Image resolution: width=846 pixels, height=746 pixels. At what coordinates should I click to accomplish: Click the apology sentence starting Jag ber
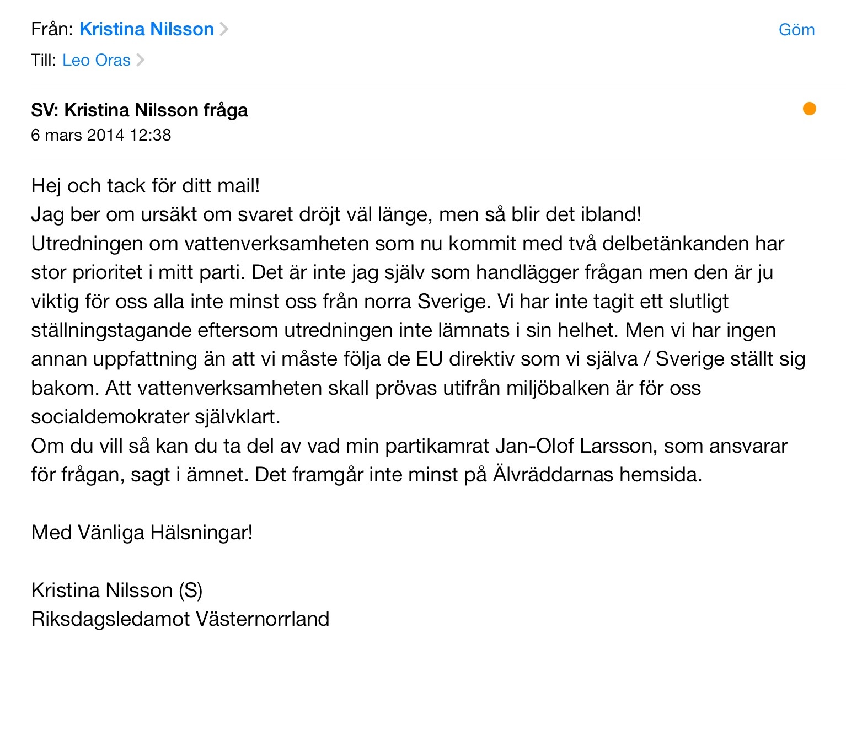(x=336, y=214)
